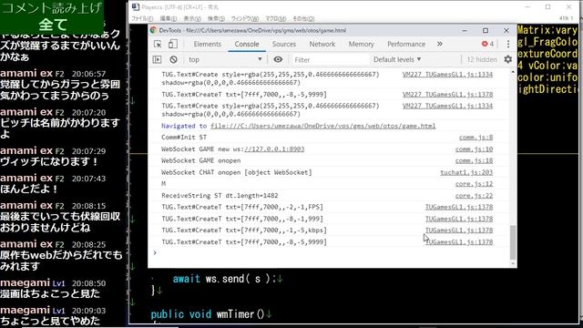Open the Network tab

coord(322,44)
